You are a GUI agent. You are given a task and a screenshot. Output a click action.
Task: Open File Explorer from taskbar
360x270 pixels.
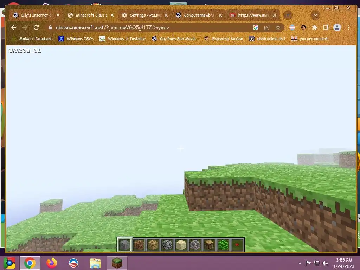point(95,263)
